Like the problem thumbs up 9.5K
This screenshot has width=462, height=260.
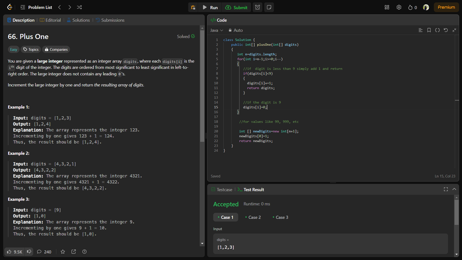tap(15, 252)
